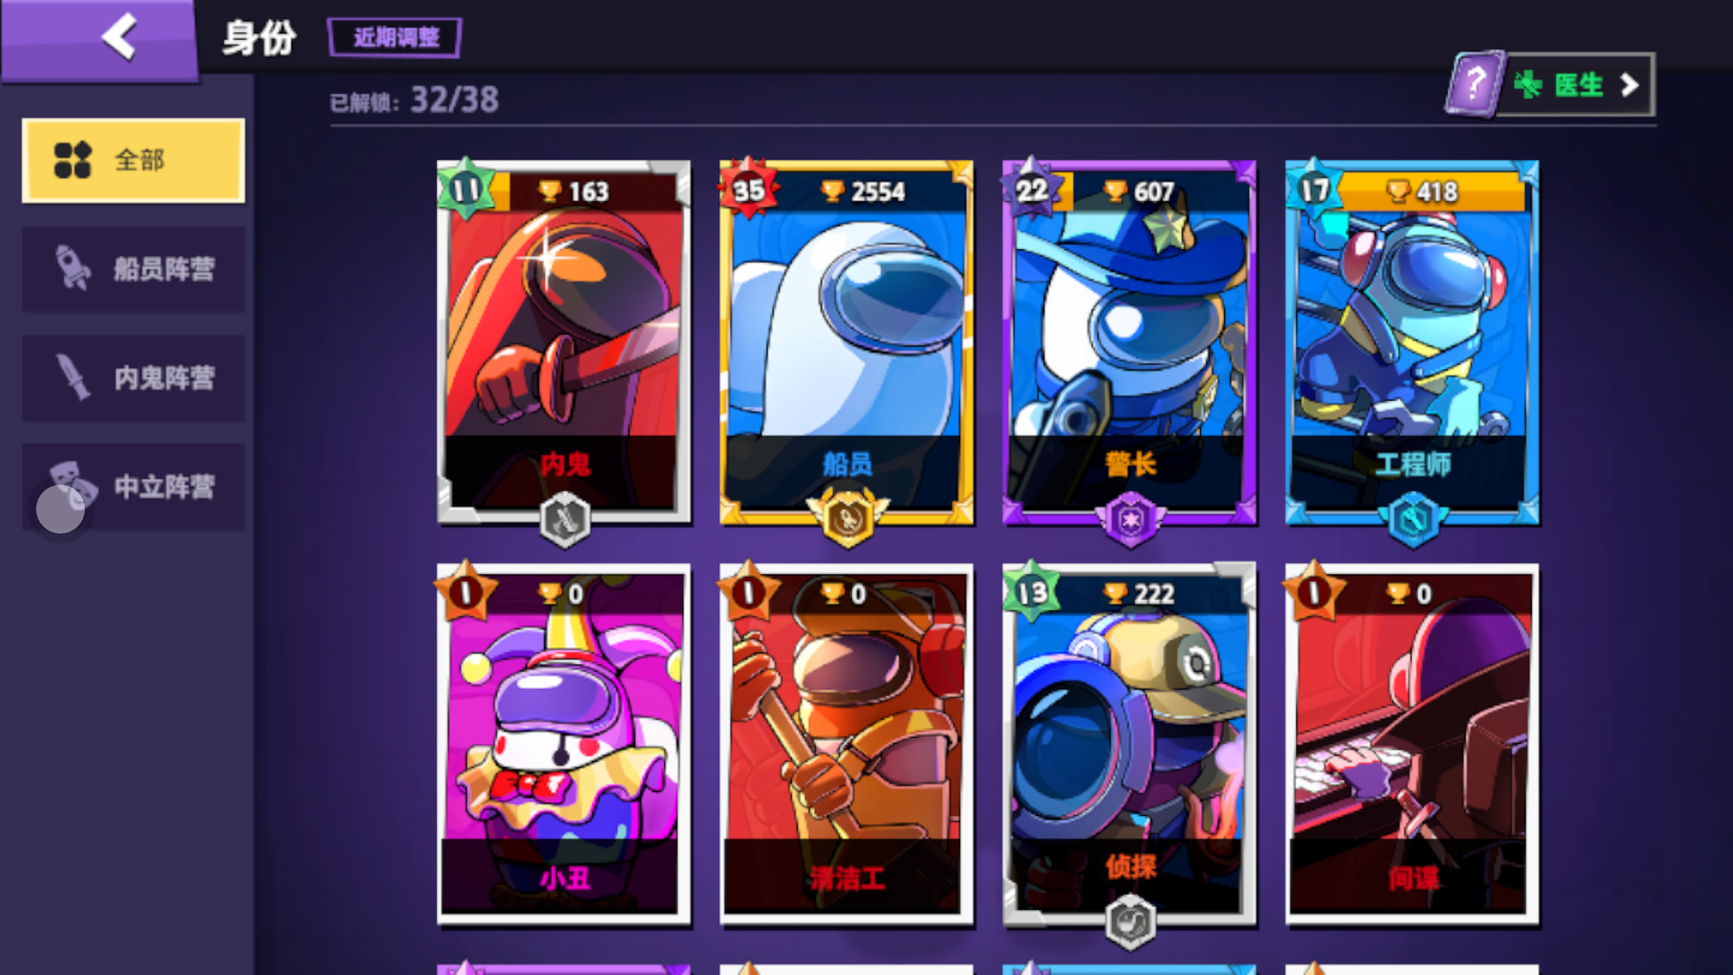Expand the arrow next to 医生
Screen dimensions: 1733x975
1629,85
